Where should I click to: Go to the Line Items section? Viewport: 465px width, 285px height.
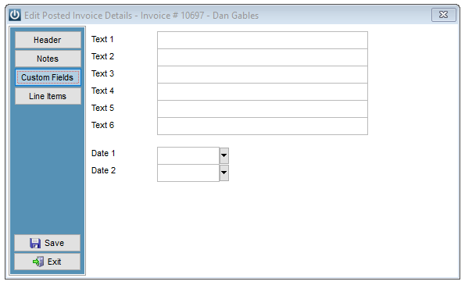tap(48, 96)
